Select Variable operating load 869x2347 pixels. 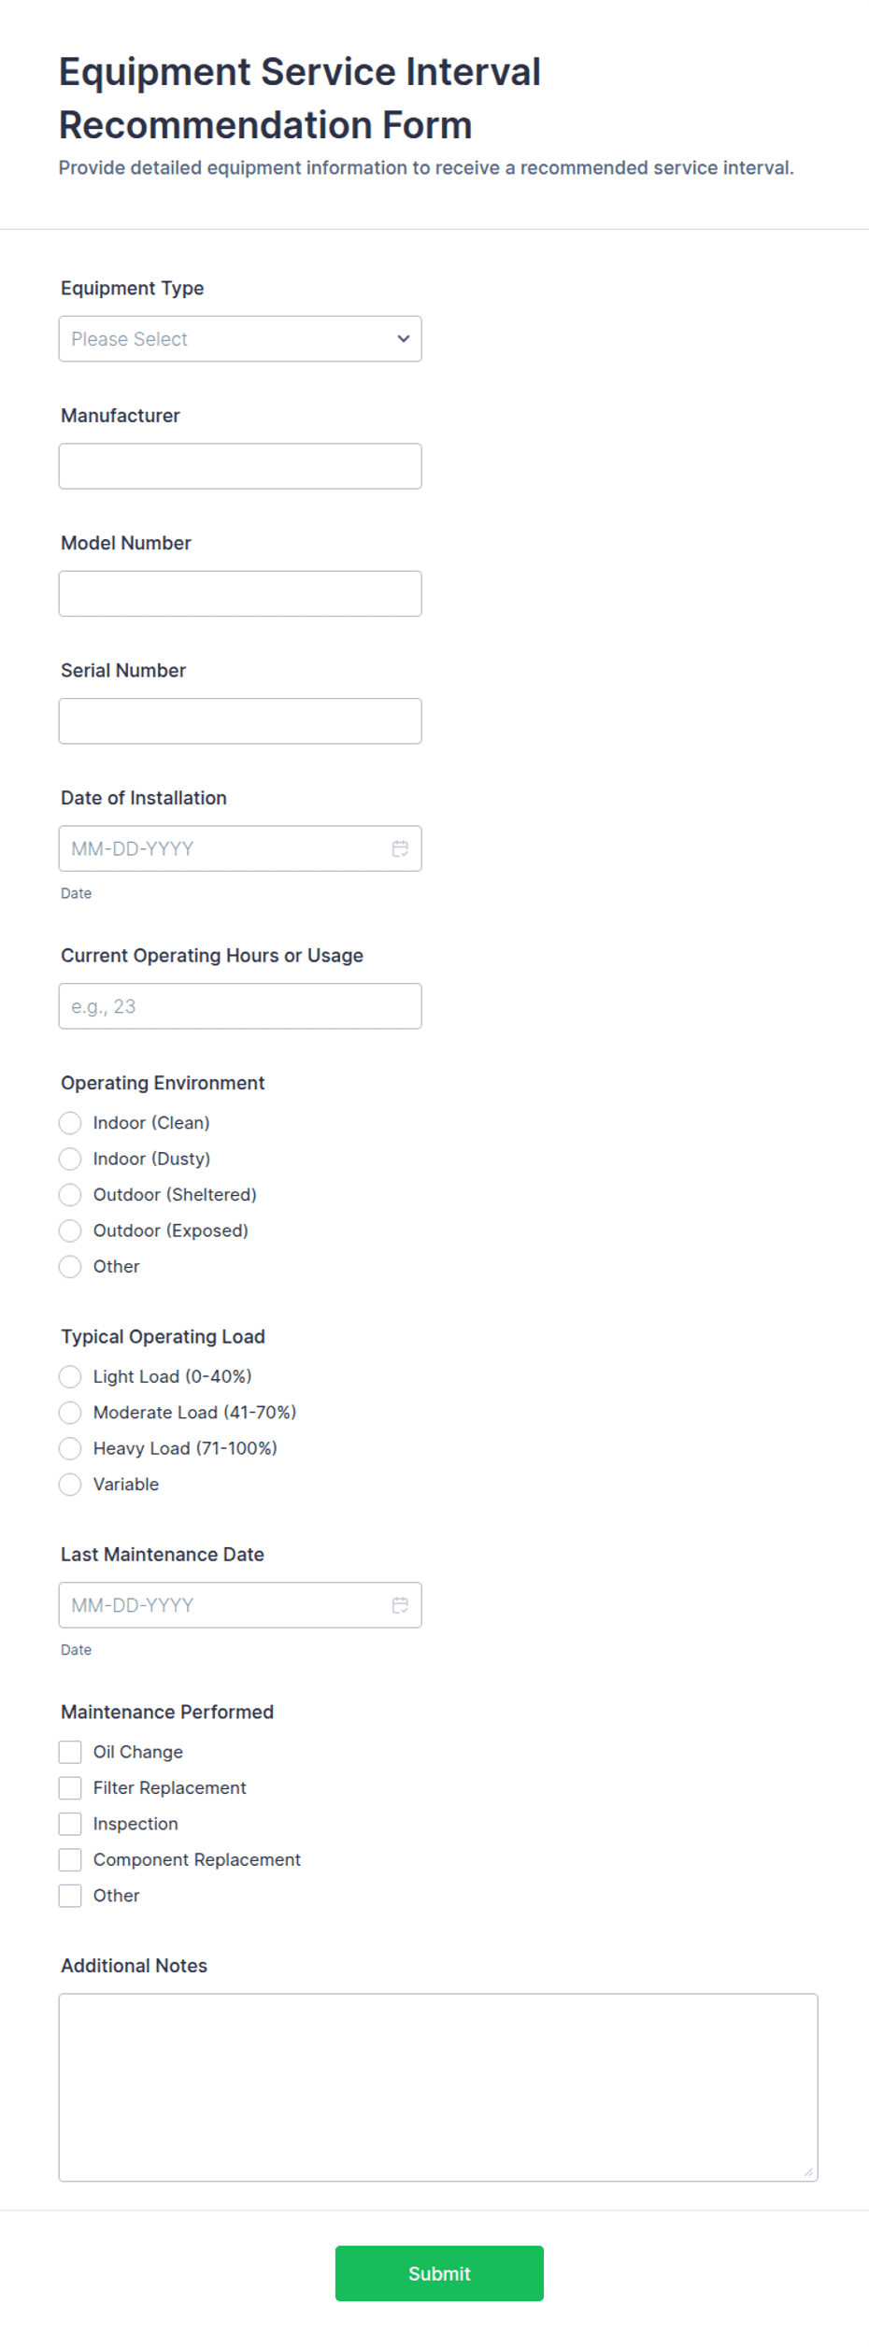click(70, 1485)
